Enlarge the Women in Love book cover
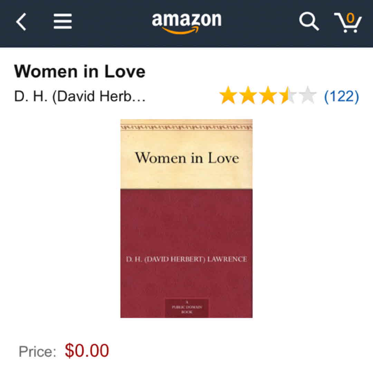This screenshot has width=373, height=373. click(186, 218)
